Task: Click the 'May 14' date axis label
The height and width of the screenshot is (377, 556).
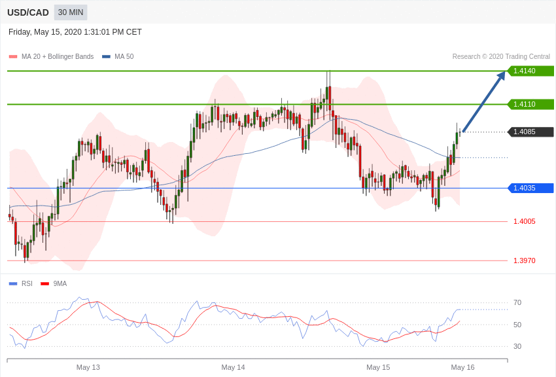Action: point(233,367)
